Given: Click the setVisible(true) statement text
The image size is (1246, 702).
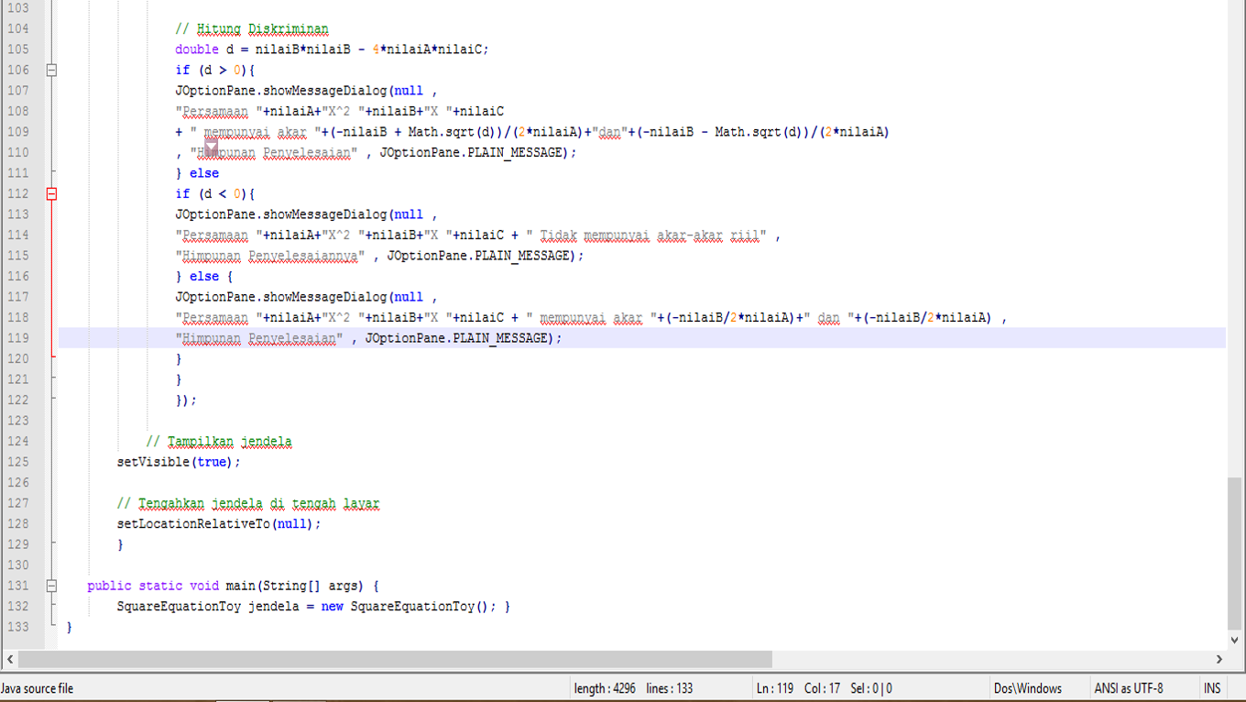Looking at the screenshot, I should pyautogui.click(x=178, y=462).
